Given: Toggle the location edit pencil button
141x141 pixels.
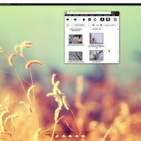Looking at the screenshot, I should click(x=68, y=25).
